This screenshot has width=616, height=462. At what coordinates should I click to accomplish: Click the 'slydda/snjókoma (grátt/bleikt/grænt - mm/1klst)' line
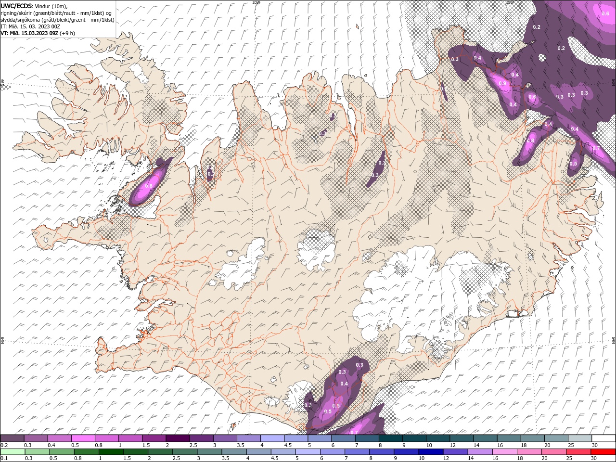[x=57, y=20]
